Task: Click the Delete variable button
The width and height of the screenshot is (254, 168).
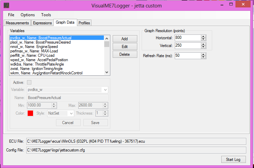Action: click(125, 54)
